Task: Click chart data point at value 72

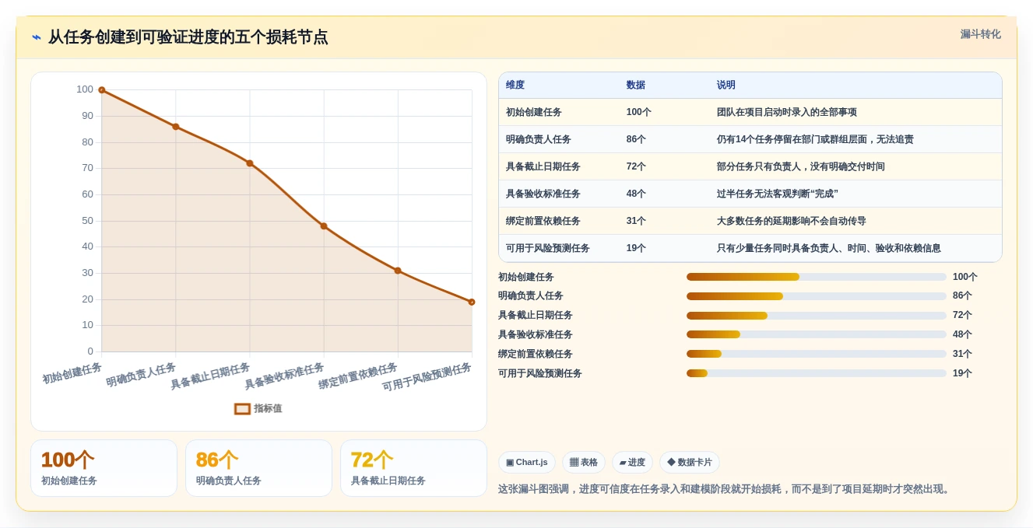Action: click(x=250, y=163)
